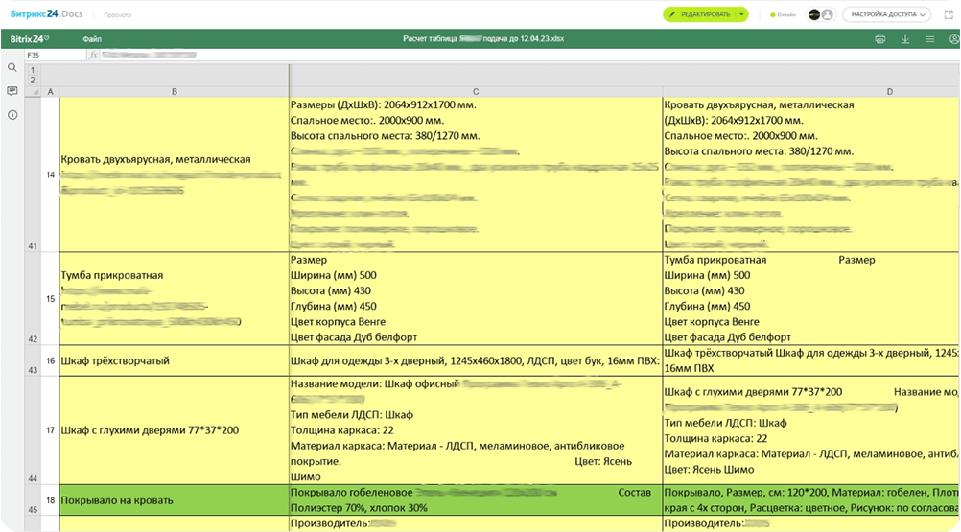The image size is (961, 532).
Task: Click the formula bar field
Action: [x=528, y=55]
